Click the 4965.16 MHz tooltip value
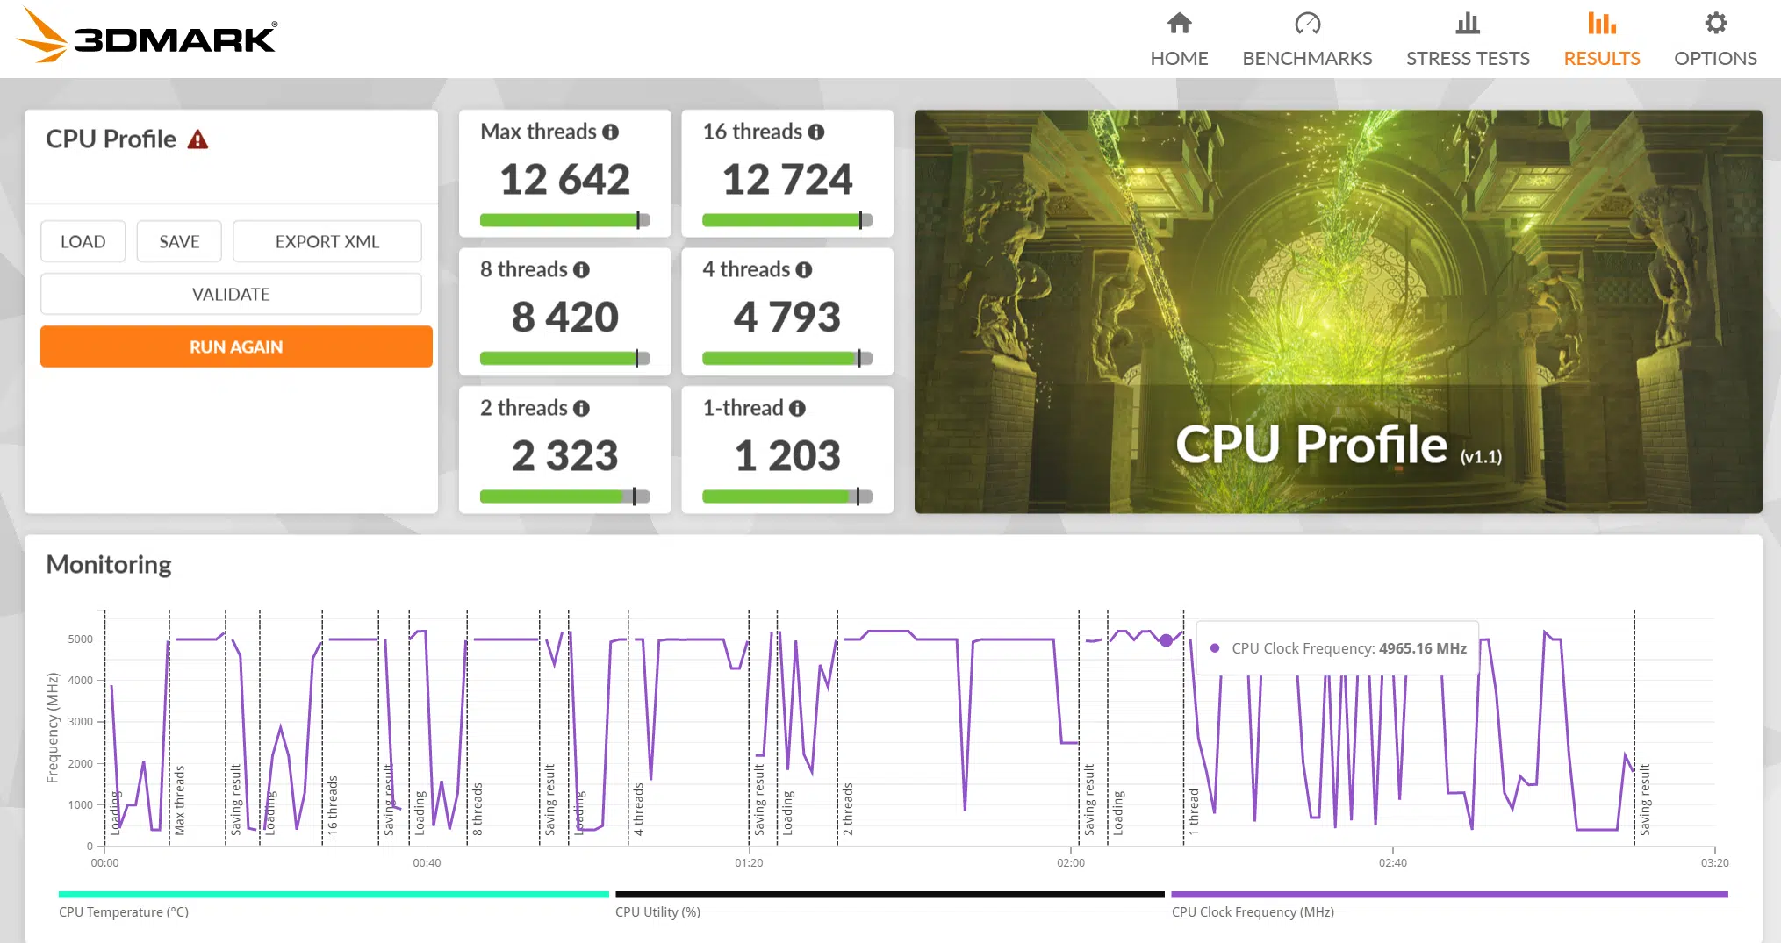1781x943 pixels. tap(1422, 648)
